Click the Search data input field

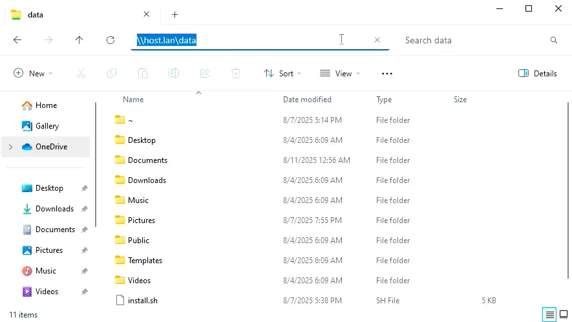point(472,40)
